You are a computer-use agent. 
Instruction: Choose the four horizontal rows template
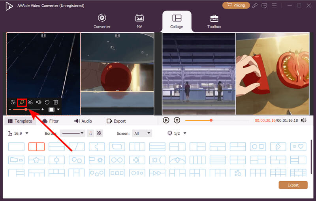[218, 160]
